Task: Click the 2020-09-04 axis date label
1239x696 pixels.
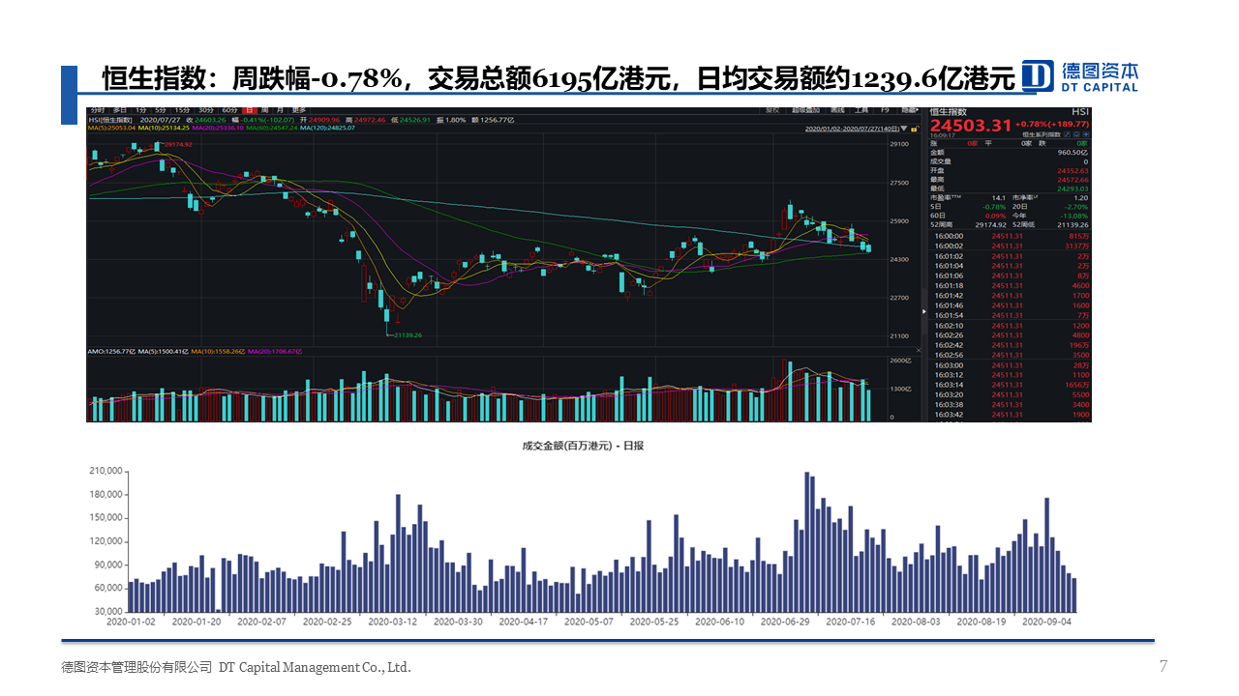Action: click(x=1046, y=623)
